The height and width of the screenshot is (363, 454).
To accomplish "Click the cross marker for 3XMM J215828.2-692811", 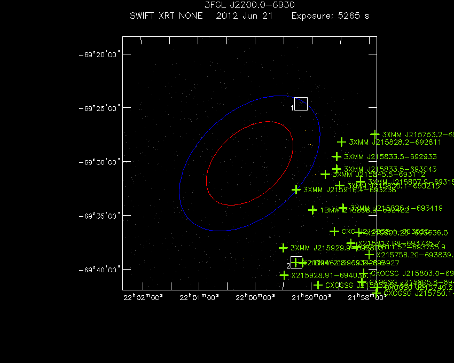I will point(341,142).
